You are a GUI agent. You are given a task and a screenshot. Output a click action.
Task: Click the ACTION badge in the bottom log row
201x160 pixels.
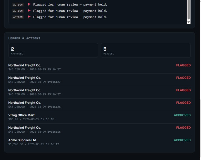[18, 17]
